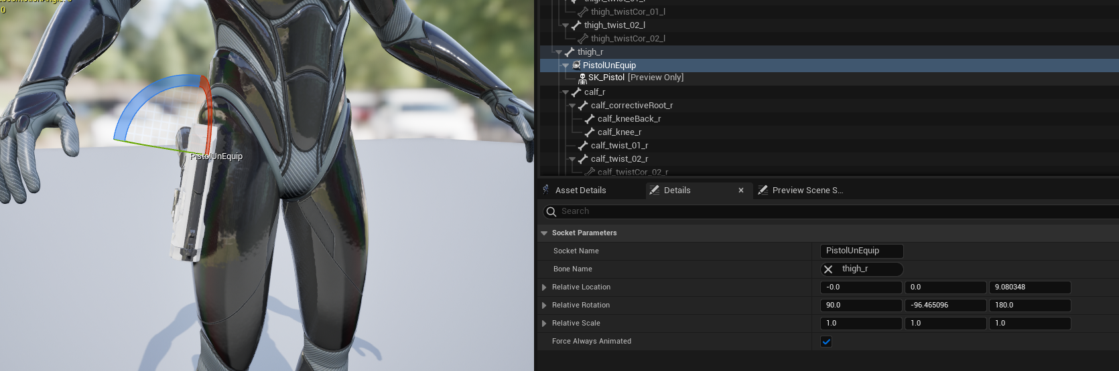The image size is (1119, 371).
Task: Collapse the Socket Parameters section
Action: (544, 233)
